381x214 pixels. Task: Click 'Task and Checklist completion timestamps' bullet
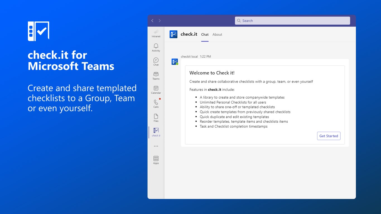233,127
